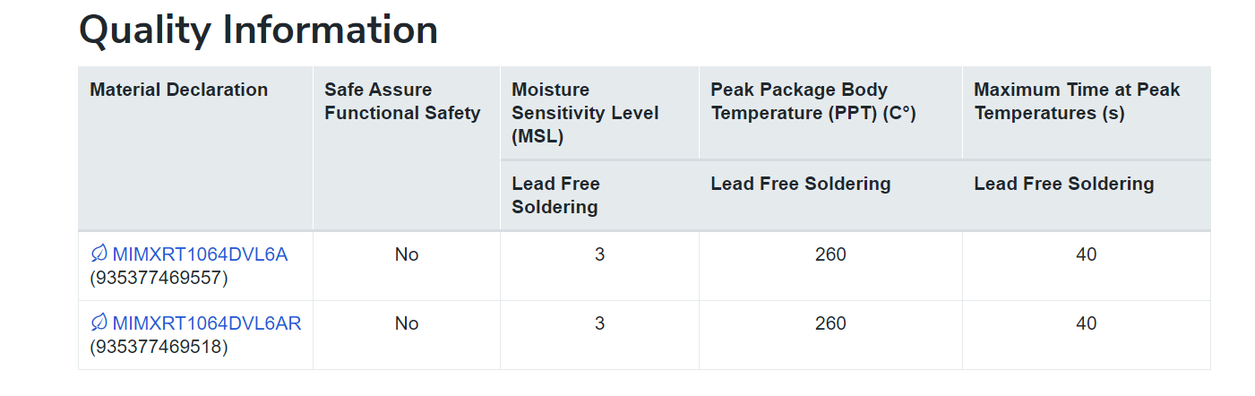Click part number 935377469518 text

tap(159, 347)
